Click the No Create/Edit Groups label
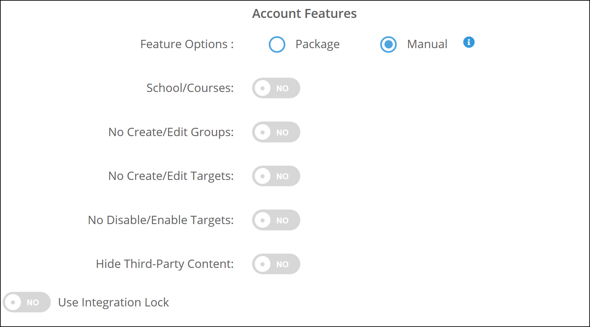Screen dimensions: 590x327 pyautogui.click(x=171, y=132)
